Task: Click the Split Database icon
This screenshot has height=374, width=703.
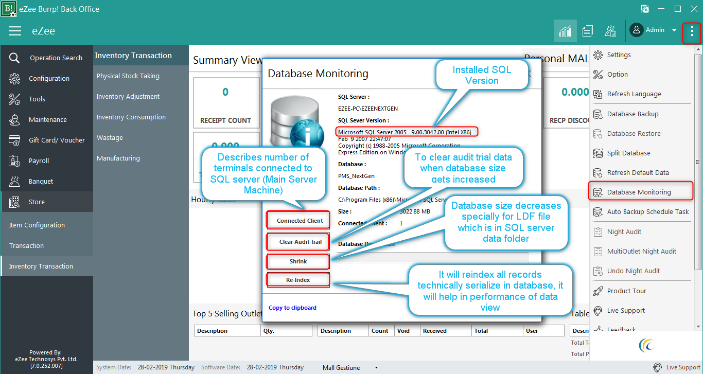Action: click(x=598, y=153)
